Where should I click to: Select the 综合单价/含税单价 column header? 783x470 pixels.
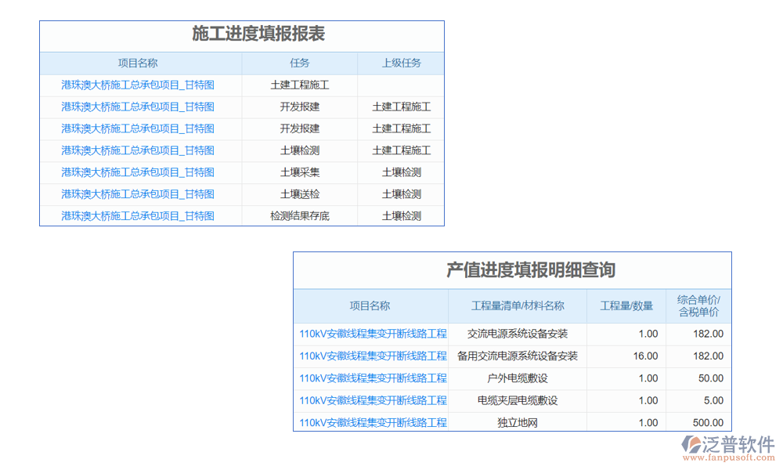pyautogui.click(x=698, y=306)
